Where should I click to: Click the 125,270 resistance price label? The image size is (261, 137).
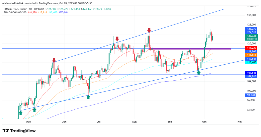pyautogui.click(x=251, y=29)
